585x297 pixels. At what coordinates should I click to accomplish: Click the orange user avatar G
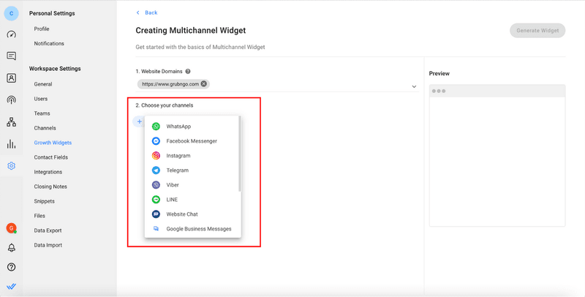tap(11, 228)
